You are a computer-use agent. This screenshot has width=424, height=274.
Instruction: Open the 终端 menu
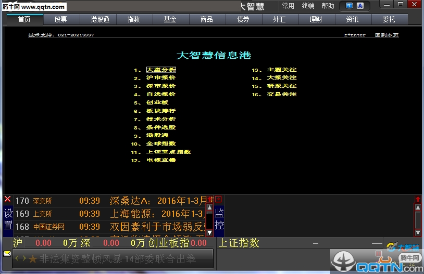(308, 6)
